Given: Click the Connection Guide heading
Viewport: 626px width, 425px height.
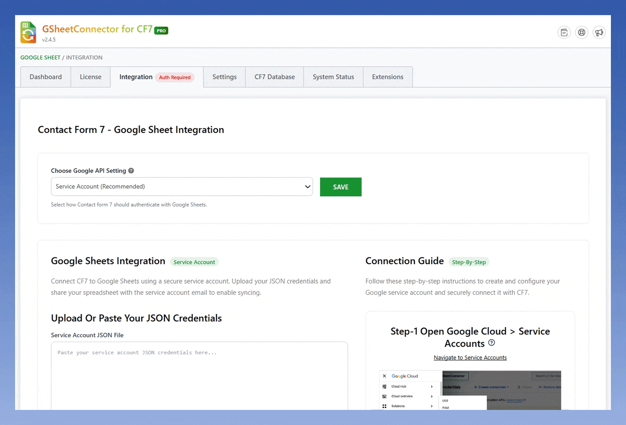Looking at the screenshot, I should [x=404, y=261].
